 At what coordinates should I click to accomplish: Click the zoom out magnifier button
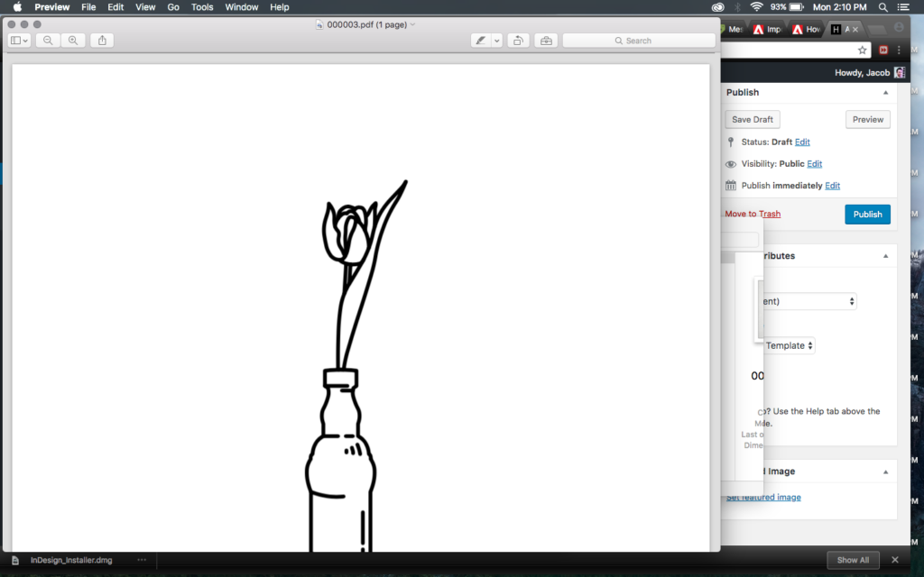click(x=48, y=41)
